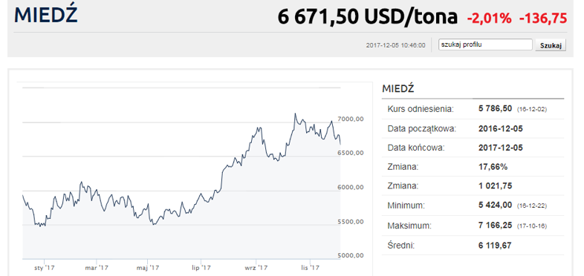Click the MIEDŹ page title
This screenshot has width=584, height=276.
coord(46,15)
